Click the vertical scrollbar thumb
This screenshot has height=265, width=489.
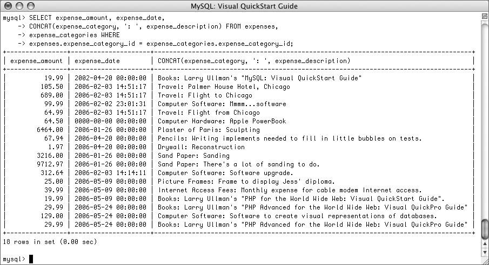click(x=485, y=229)
